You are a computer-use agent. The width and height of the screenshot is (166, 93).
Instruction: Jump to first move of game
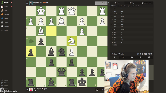[138, 54]
